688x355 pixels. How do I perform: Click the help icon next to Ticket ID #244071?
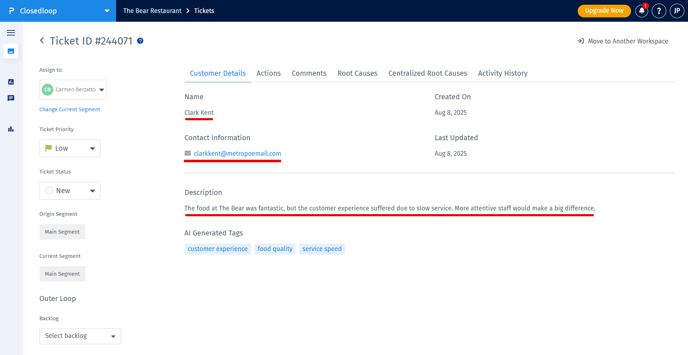[140, 41]
